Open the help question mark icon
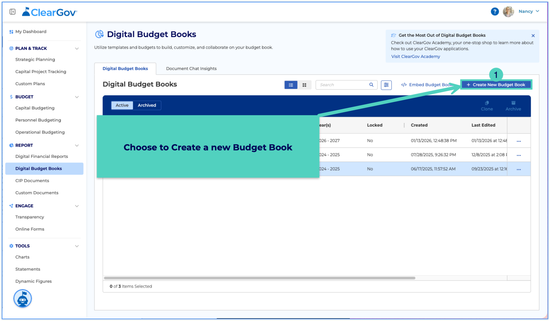This screenshot has height=321, width=550. [x=495, y=12]
